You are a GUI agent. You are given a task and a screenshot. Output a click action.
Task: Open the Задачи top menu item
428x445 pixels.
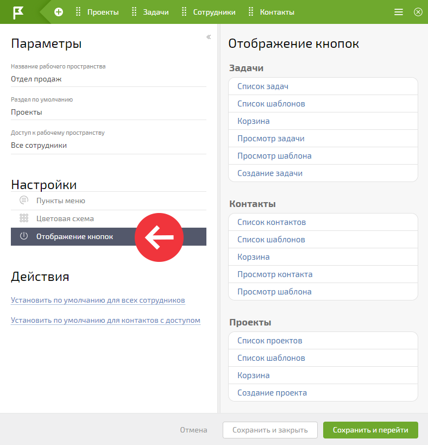click(x=156, y=12)
